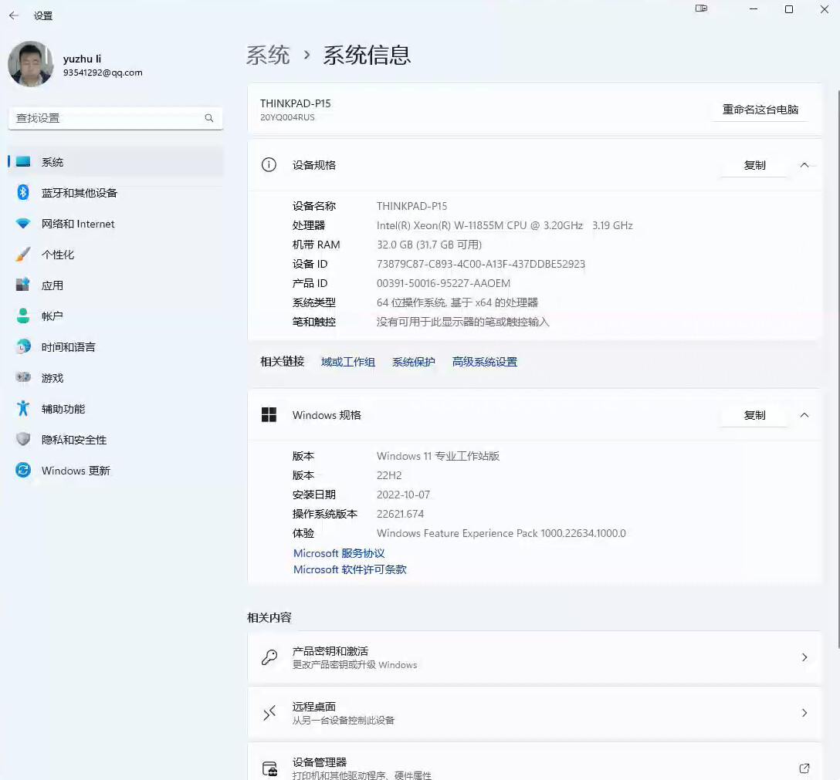Open the person icon for 帐户

[23, 316]
